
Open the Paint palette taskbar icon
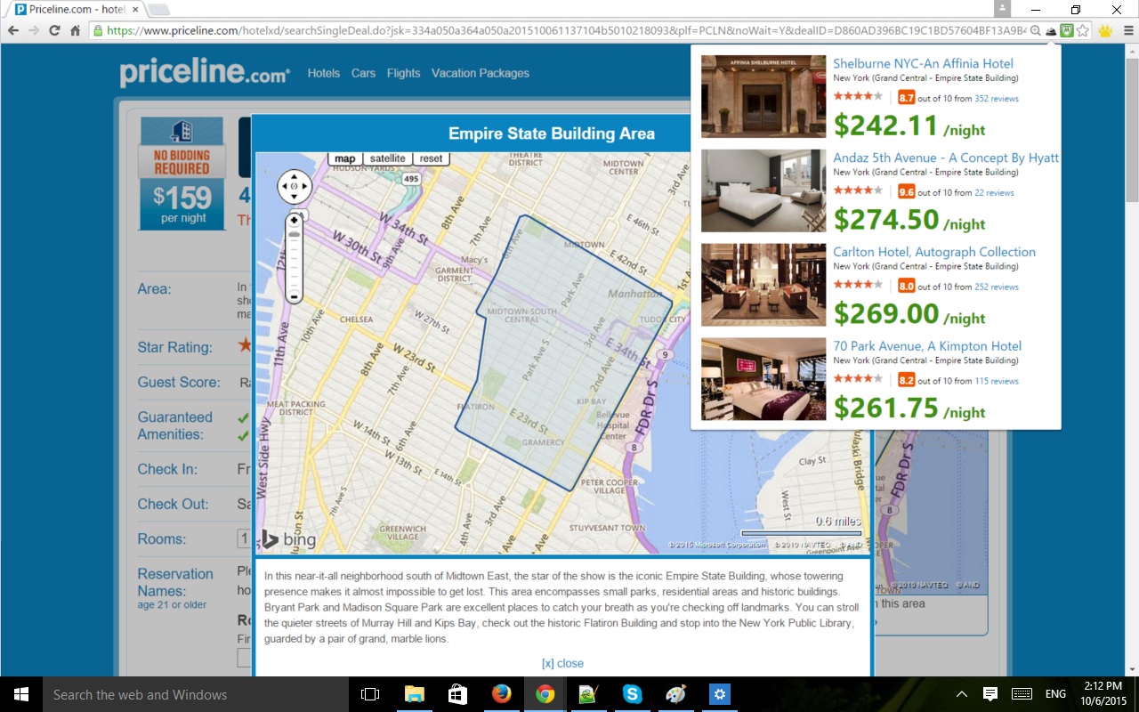pos(675,694)
